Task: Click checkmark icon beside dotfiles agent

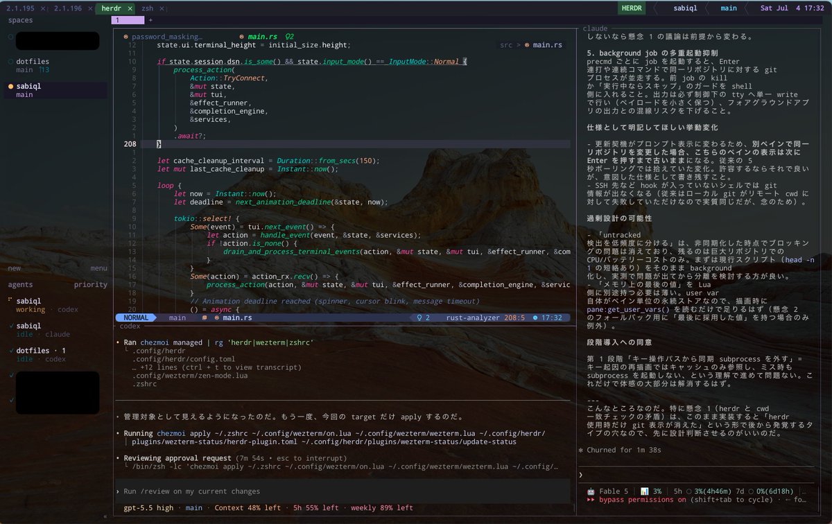Action: pyautogui.click(x=10, y=351)
